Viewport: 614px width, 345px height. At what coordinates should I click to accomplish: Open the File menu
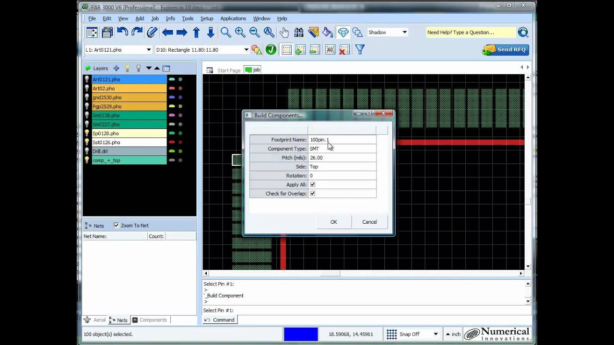click(92, 18)
